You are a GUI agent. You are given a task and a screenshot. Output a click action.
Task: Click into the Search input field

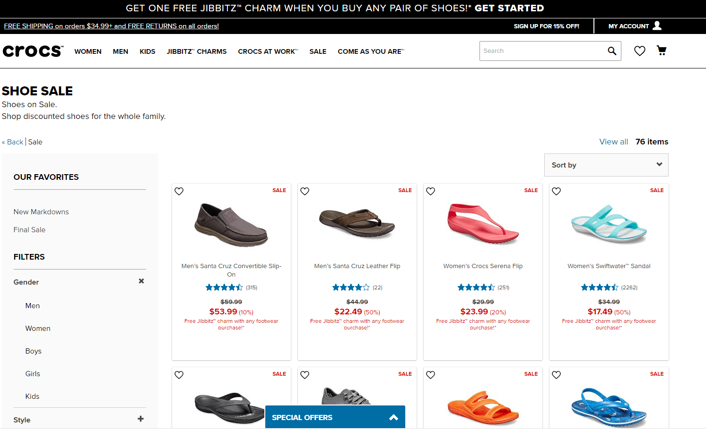click(541, 51)
